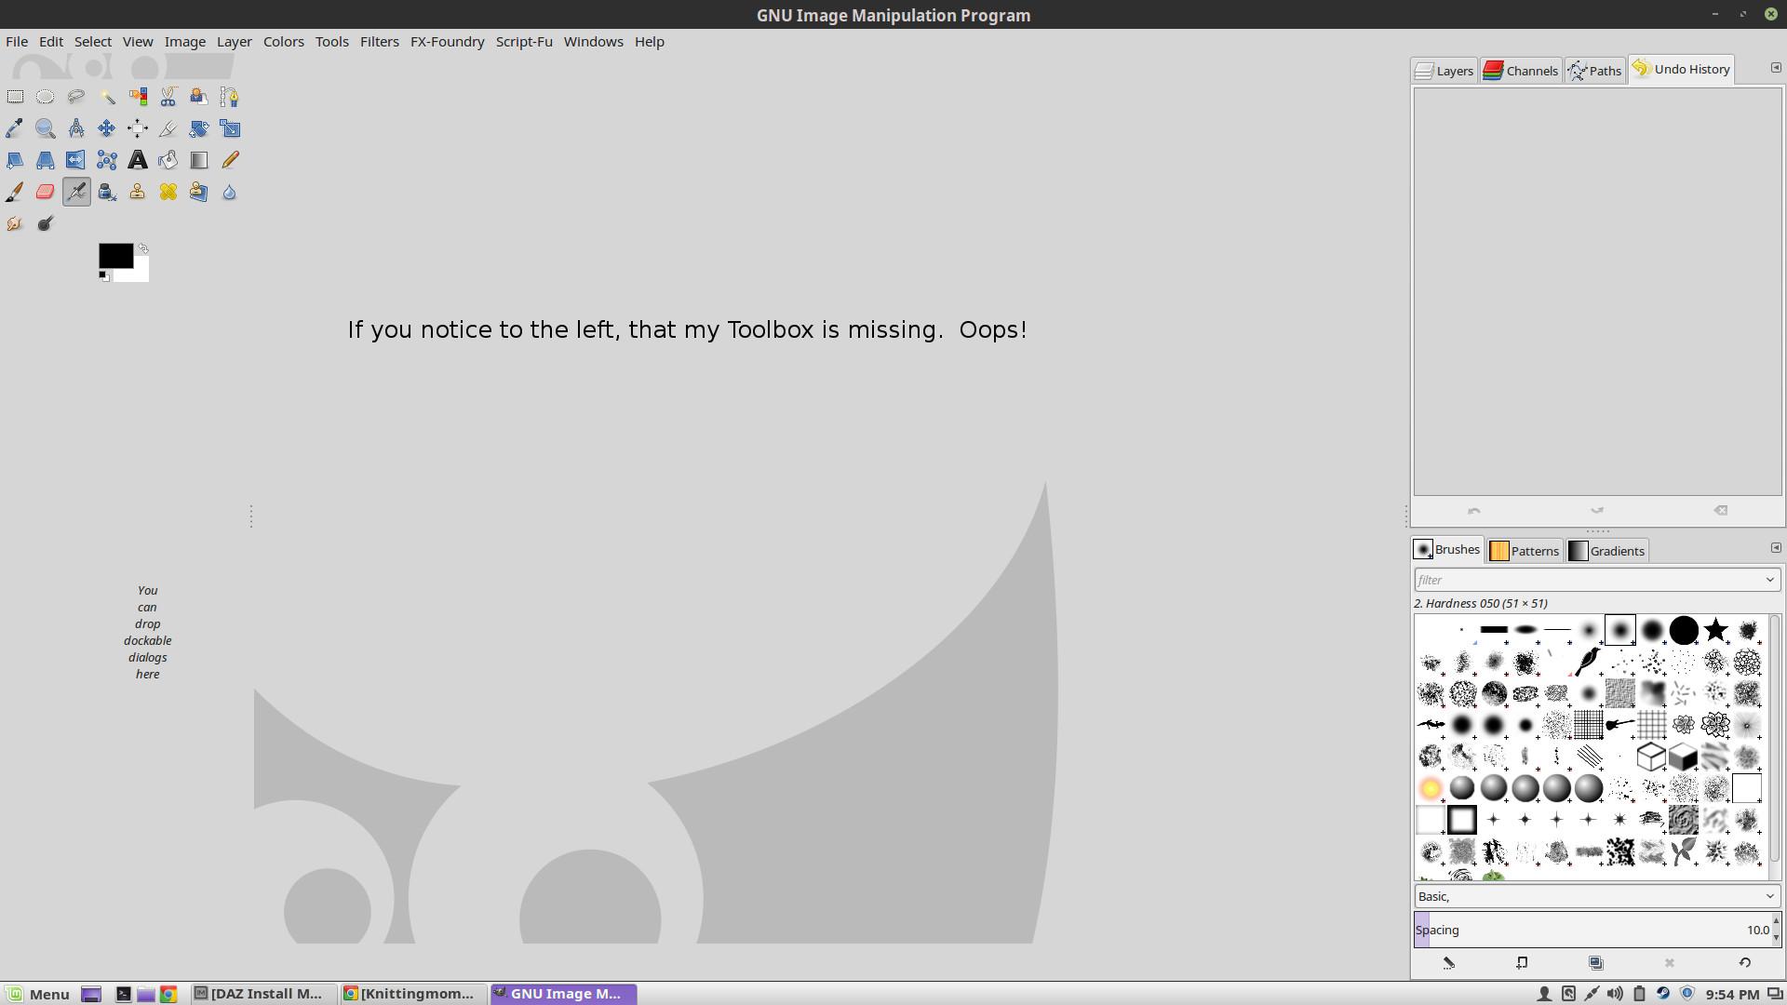Reset colors to default black and white
This screenshot has width=1787, height=1005.
(103, 275)
